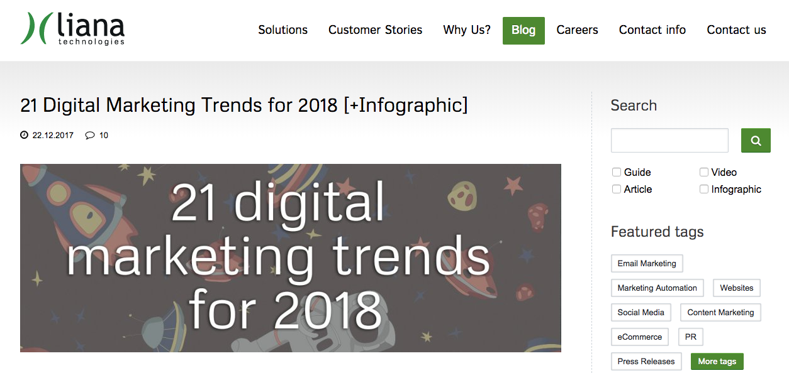Click the comments speech bubble icon
The width and height of the screenshot is (789, 373).
point(90,135)
